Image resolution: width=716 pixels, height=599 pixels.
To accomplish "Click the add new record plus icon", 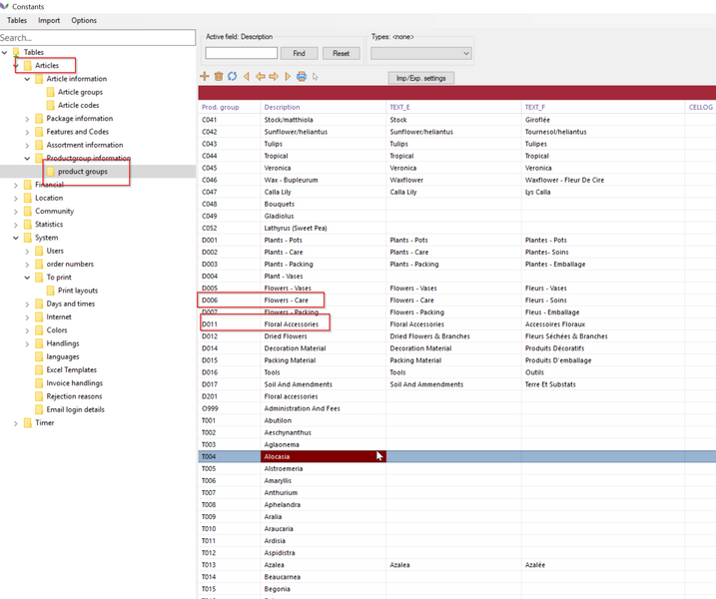I will tap(205, 77).
